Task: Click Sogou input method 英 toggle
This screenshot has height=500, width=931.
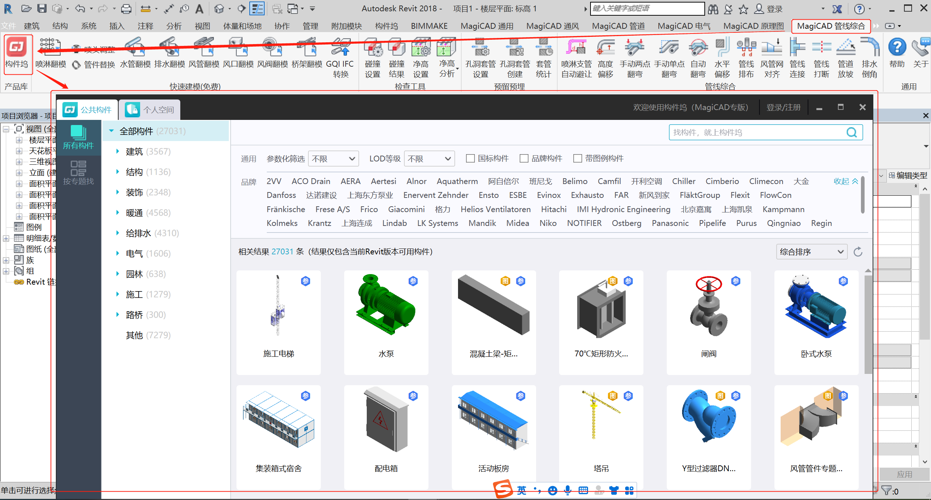Action: coord(522,490)
